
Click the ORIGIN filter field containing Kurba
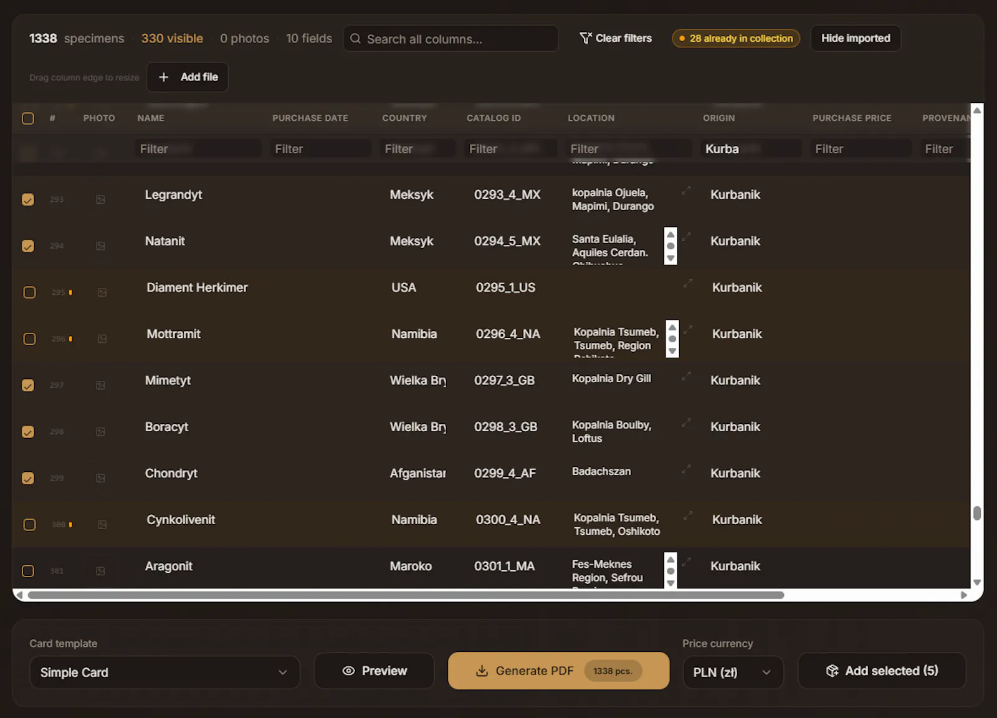pyautogui.click(x=751, y=148)
